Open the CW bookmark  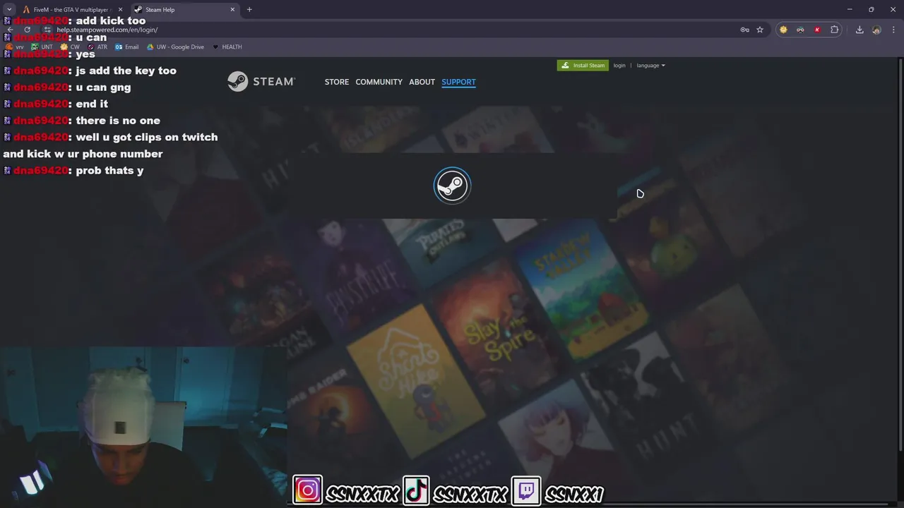pyautogui.click(x=70, y=47)
